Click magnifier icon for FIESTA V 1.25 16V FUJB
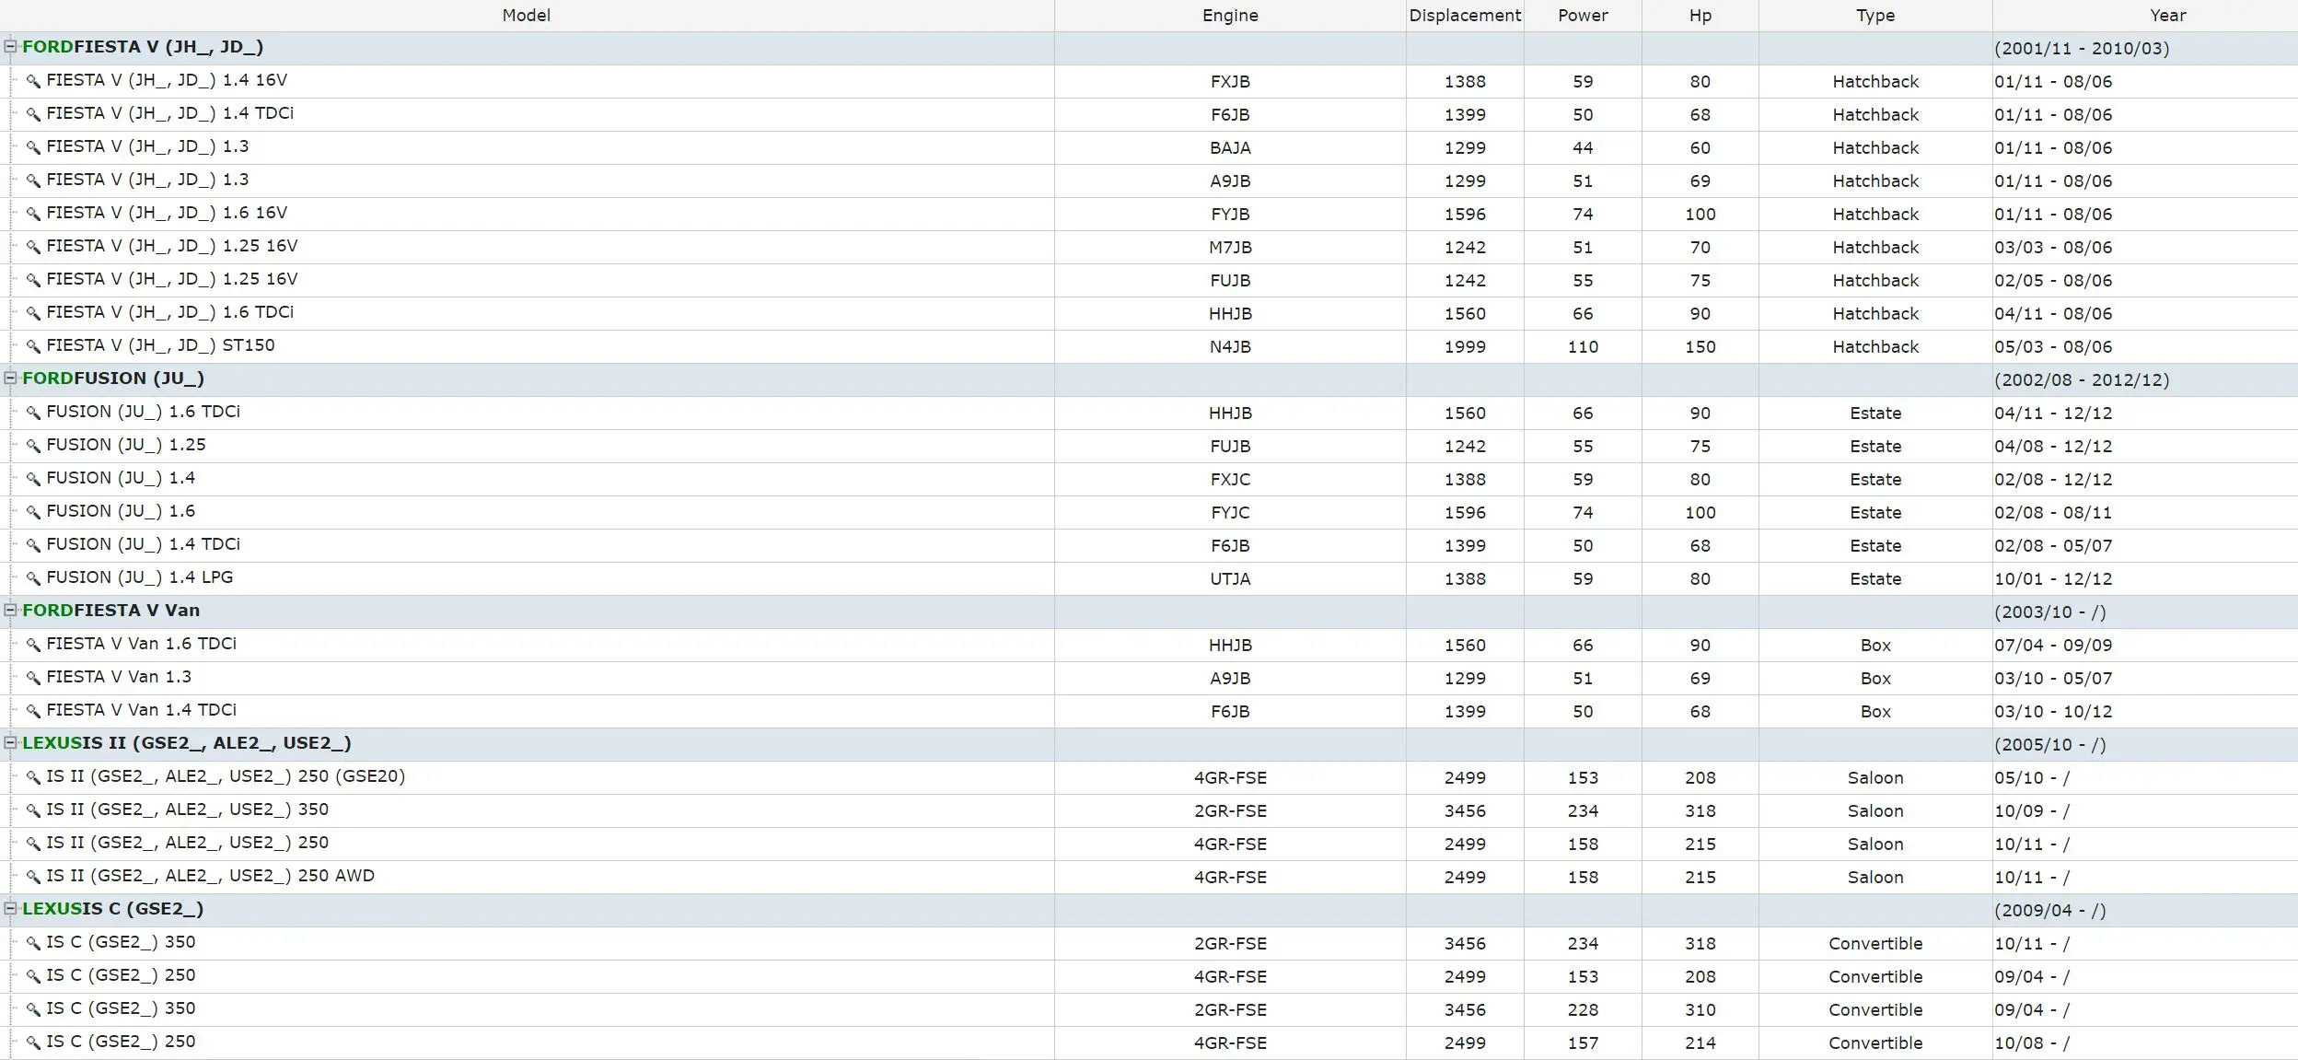 (x=33, y=280)
